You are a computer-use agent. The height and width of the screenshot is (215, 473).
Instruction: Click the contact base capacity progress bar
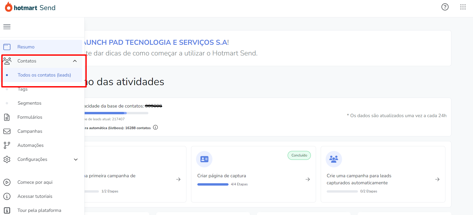coord(116,113)
